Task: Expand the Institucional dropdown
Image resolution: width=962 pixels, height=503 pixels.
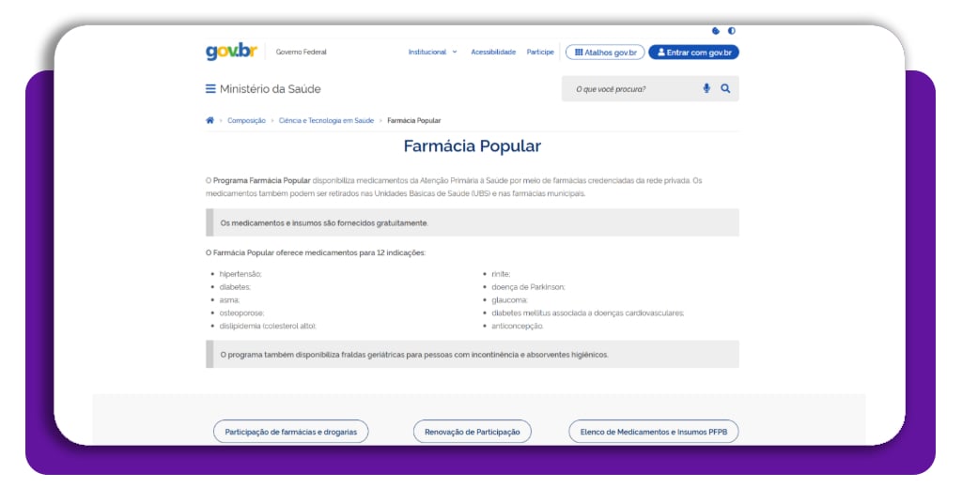Action: (x=432, y=52)
